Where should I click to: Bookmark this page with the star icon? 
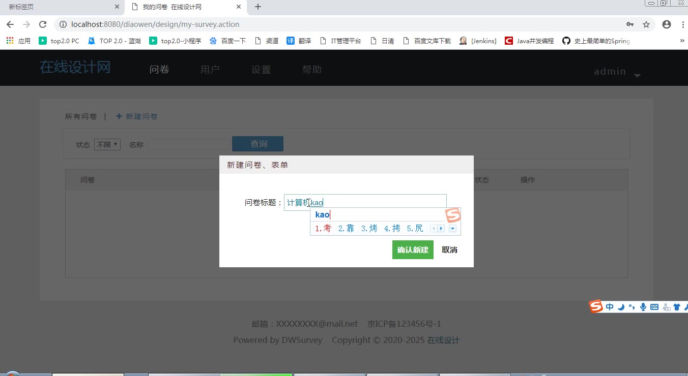pos(646,24)
